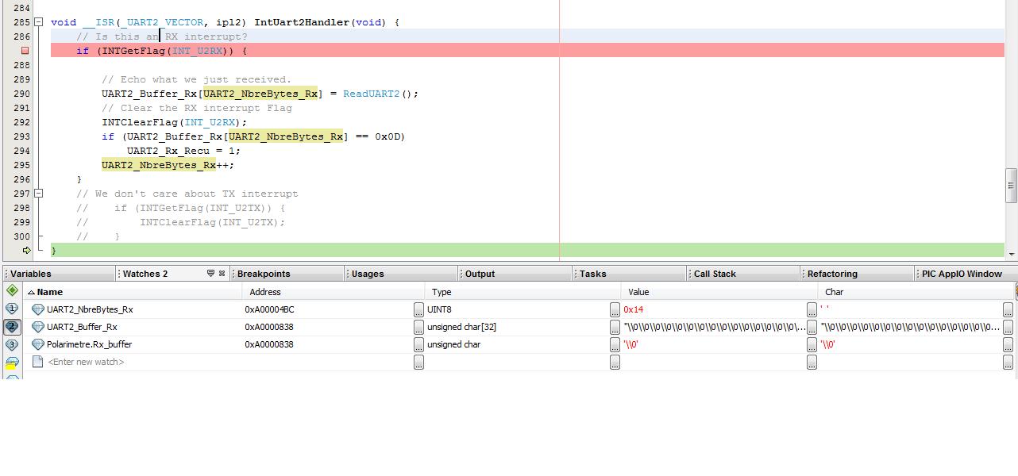This screenshot has width=1018, height=476.
Task: Click the ReadUART2() call on line 290
Action: tap(380, 94)
